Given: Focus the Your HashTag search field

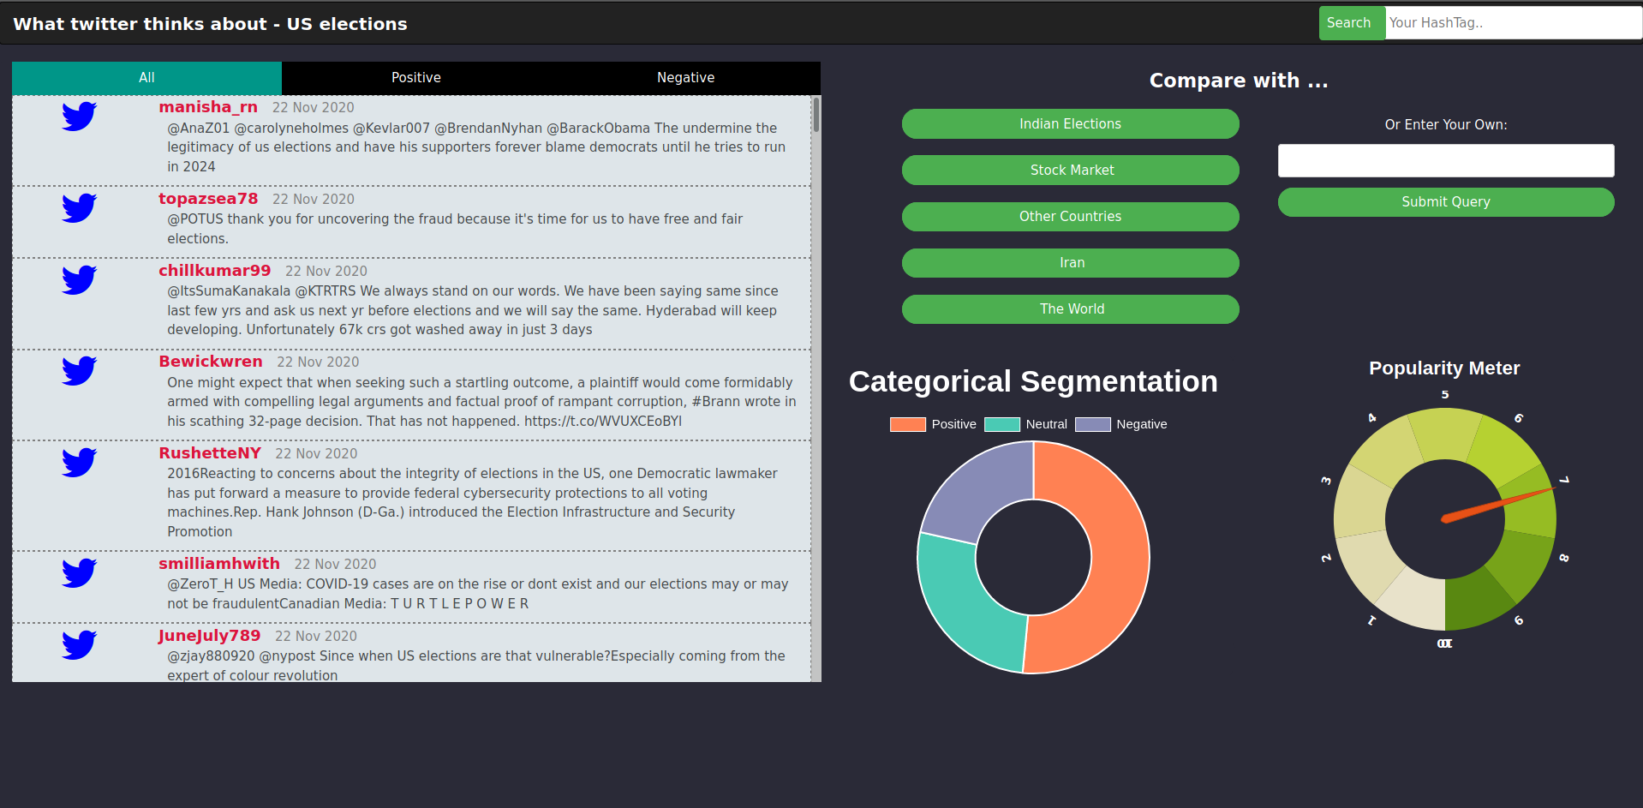Looking at the screenshot, I should [x=1514, y=23].
